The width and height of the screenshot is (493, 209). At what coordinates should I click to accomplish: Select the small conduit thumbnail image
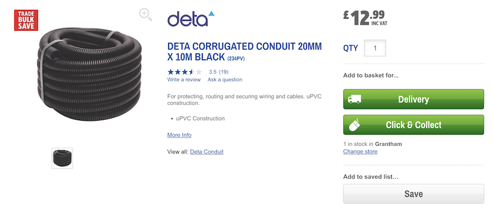(x=62, y=159)
